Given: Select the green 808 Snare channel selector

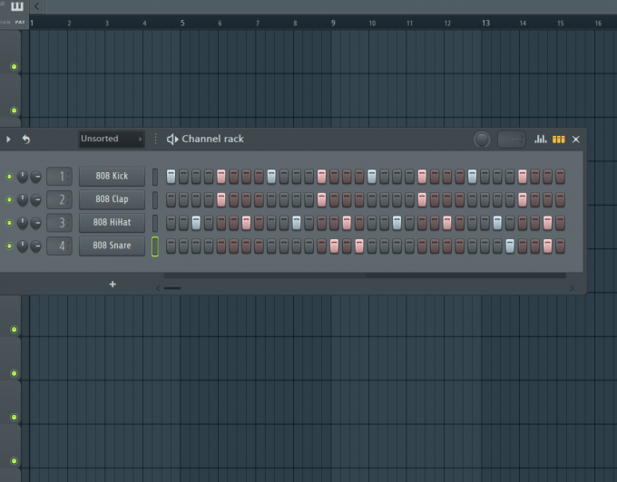Looking at the screenshot, I should 155,246.
